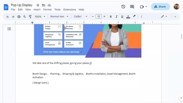The image size is (183, 103).
Task: Open the text color picker
Action: point(128,17)
